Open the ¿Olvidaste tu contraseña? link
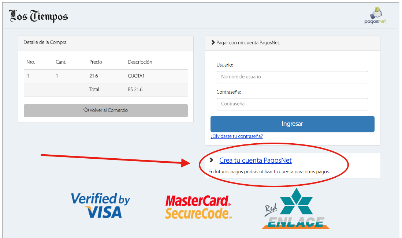 point(237,136)
